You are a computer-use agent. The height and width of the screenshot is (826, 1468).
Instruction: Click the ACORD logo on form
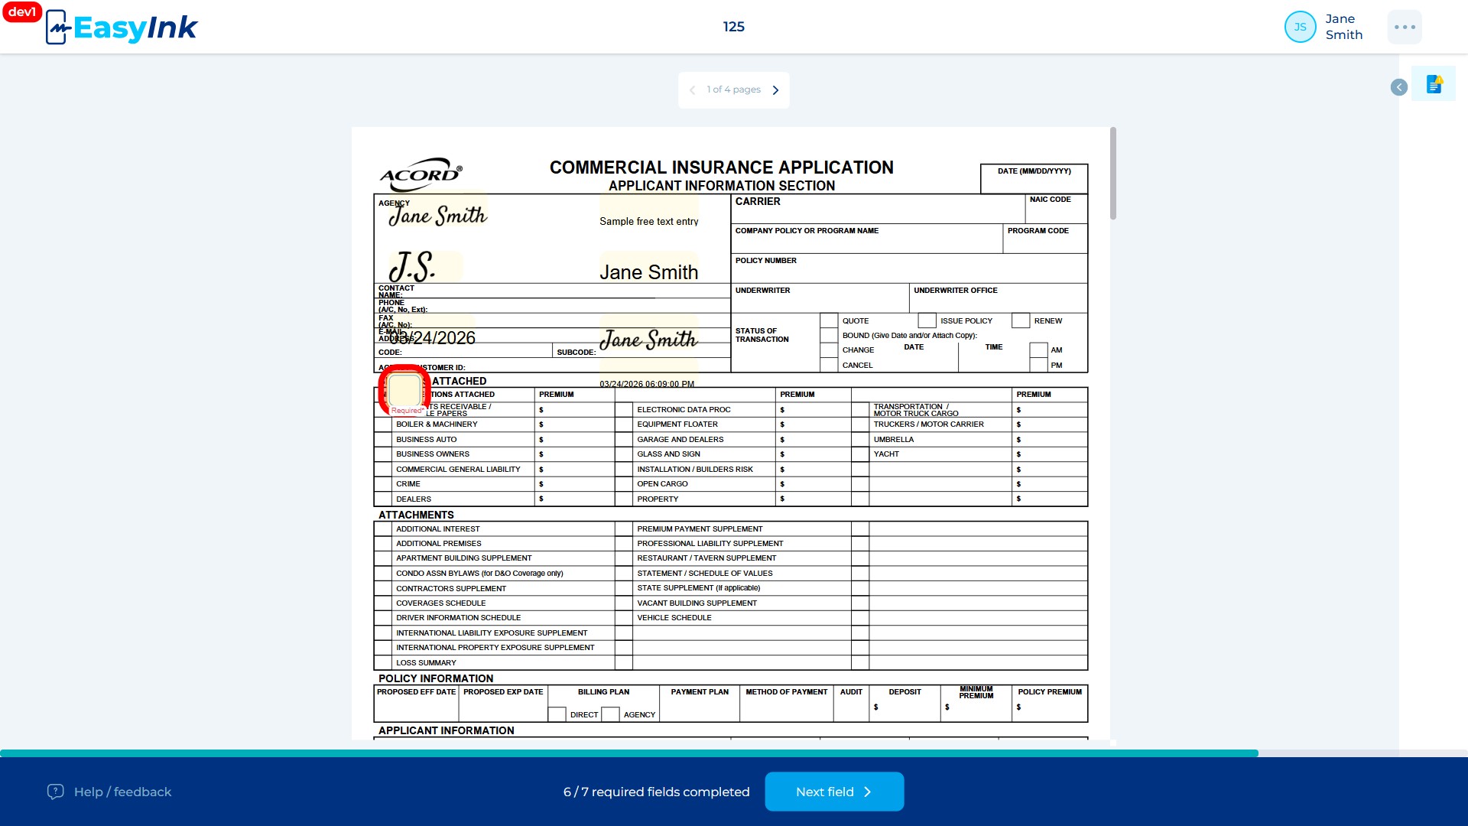click(421, 175)
